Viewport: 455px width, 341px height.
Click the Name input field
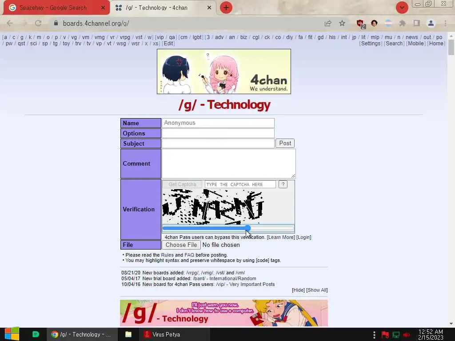tap(218, 123)
